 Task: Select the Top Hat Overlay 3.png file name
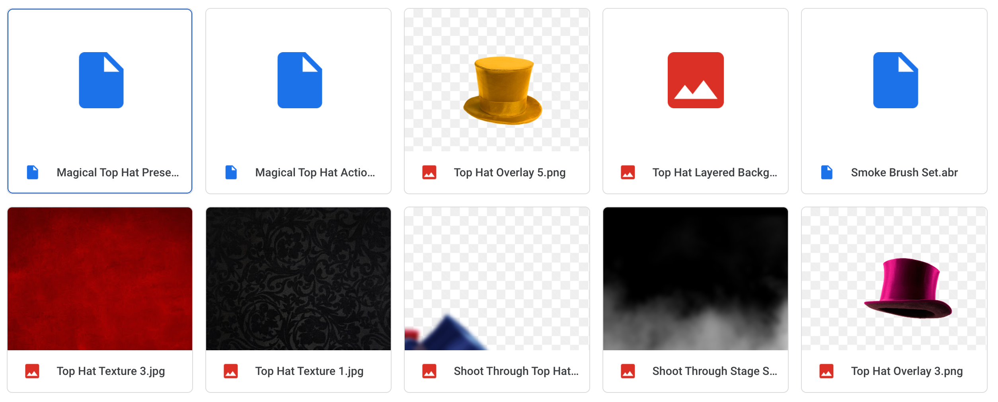[907, 371]
